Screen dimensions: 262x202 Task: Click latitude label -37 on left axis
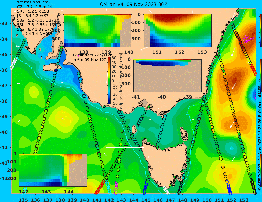coord(4,85)
